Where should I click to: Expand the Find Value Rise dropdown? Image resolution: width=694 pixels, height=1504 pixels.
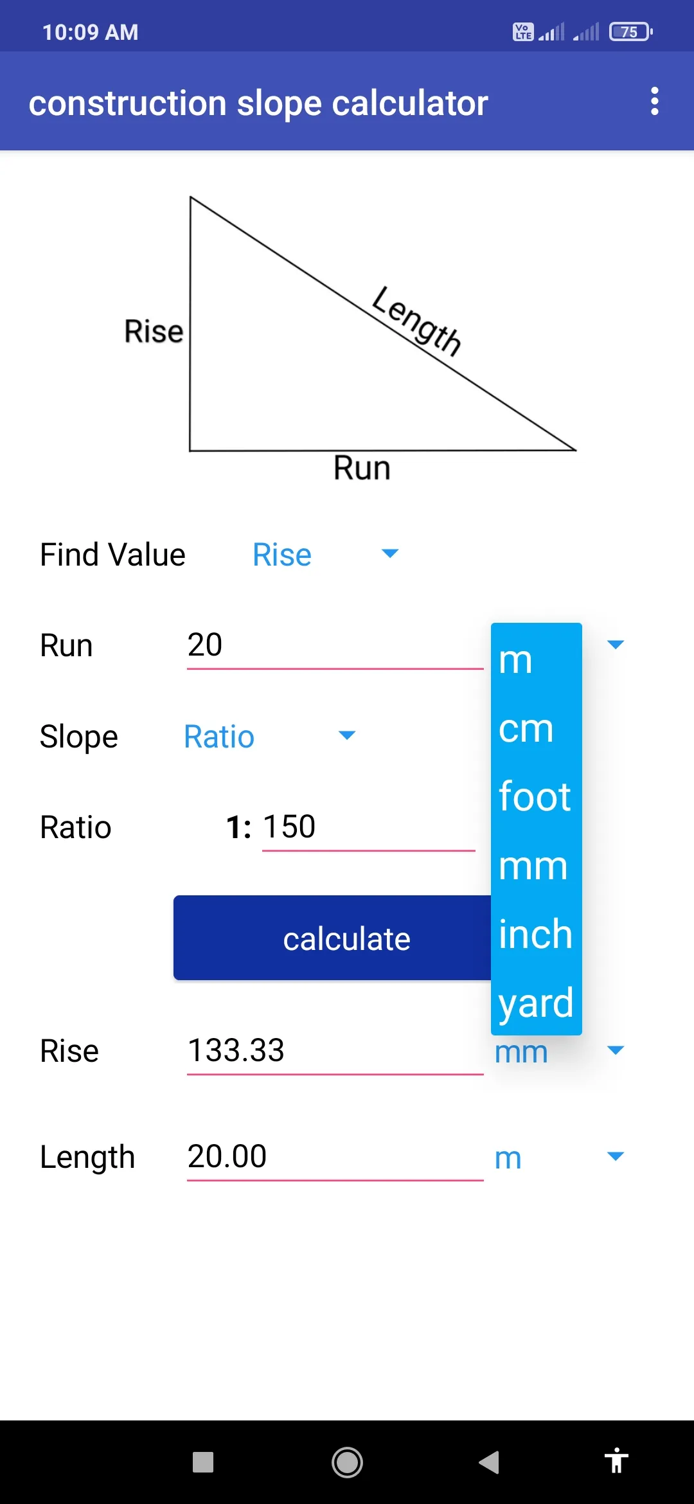click(325, 554)
